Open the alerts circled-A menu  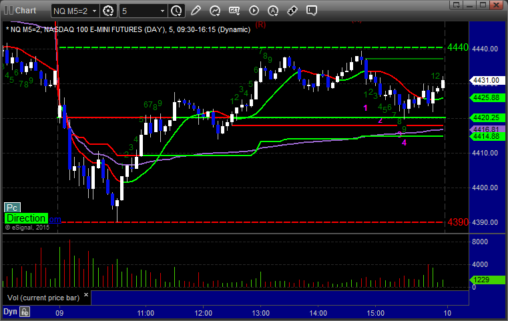(x=273, y=11)
